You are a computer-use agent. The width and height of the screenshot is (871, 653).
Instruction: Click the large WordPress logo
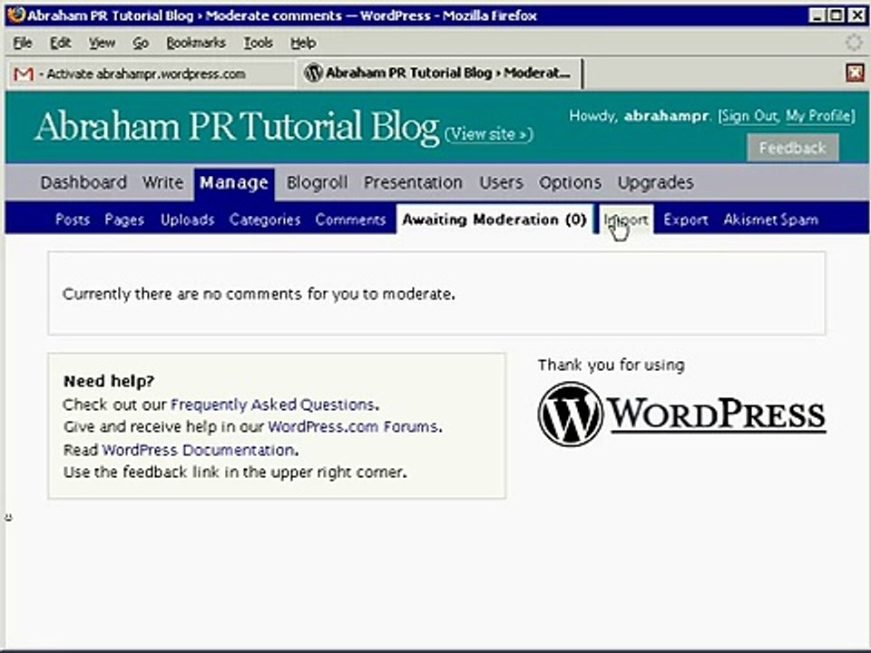[681, 414]
